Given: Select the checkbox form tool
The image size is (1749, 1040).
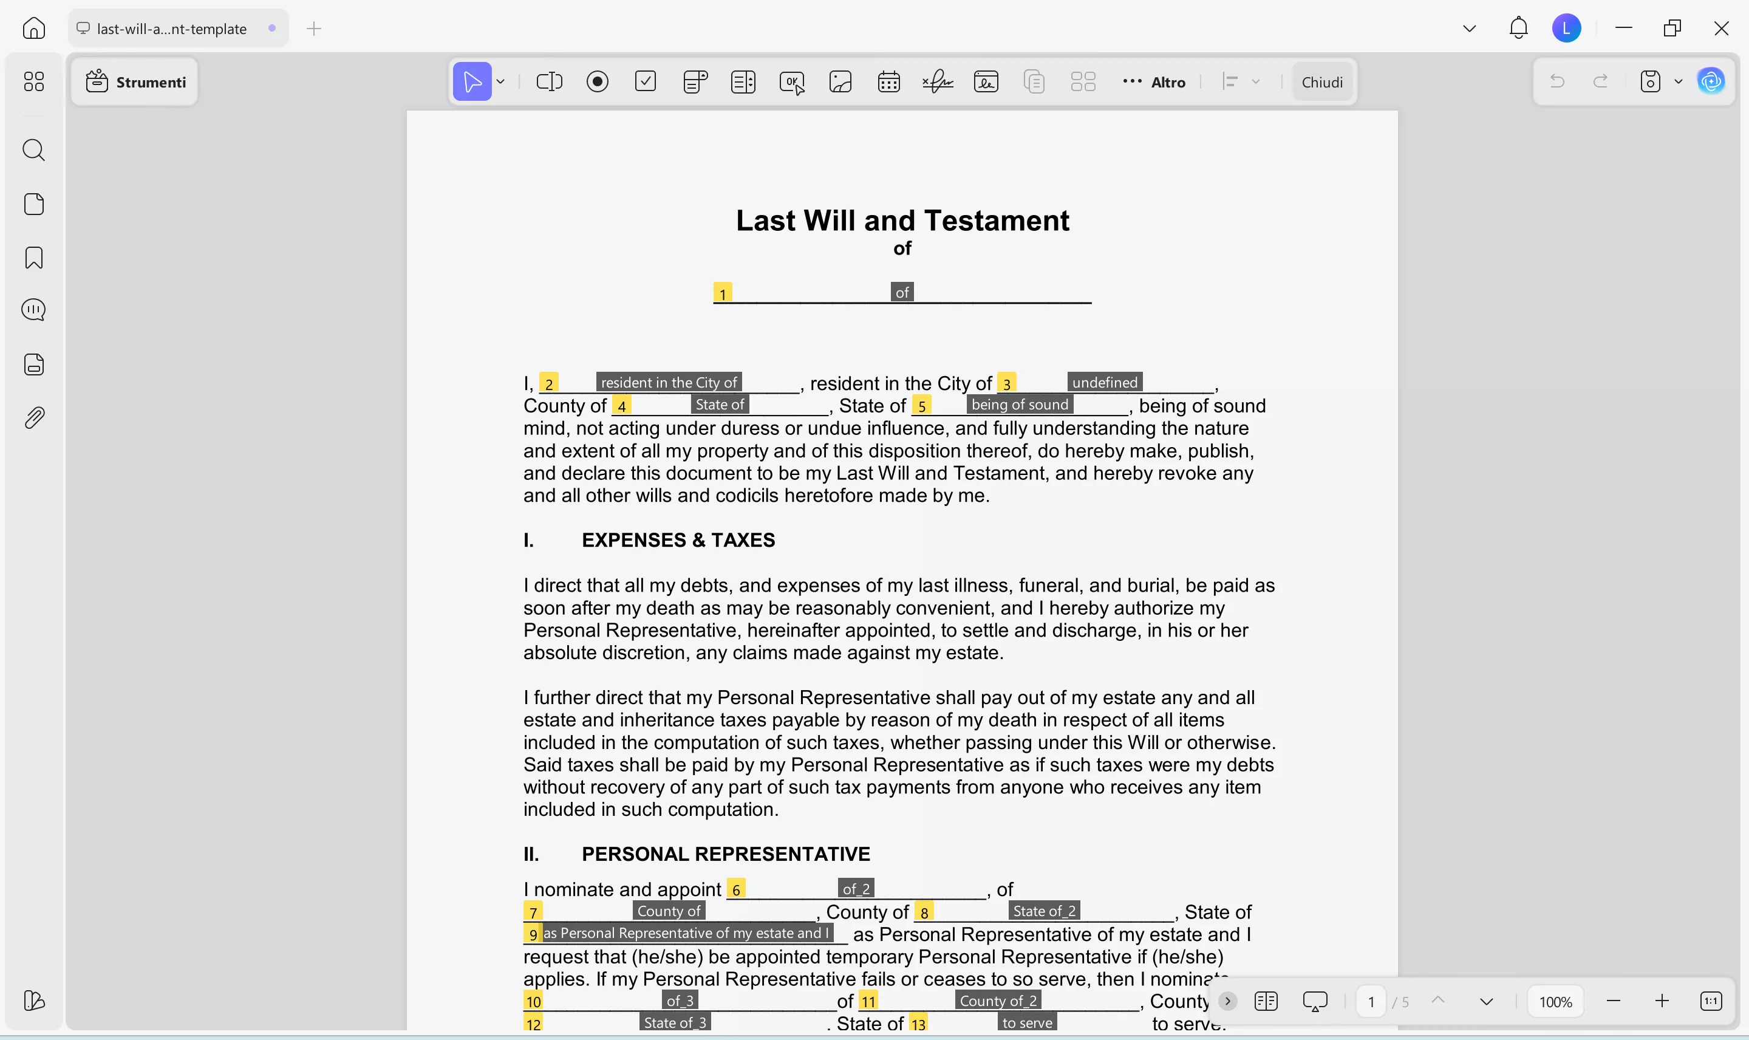Looking at the screenshot, I should coord(645,82).
